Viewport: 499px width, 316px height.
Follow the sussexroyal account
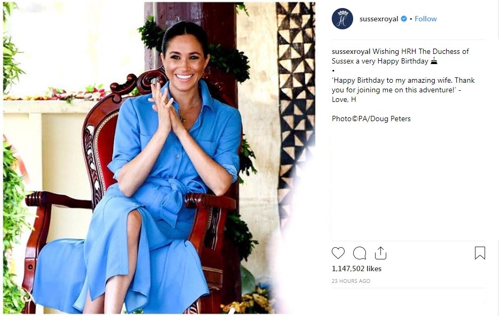pyautogui.click(x=425, y=19)
